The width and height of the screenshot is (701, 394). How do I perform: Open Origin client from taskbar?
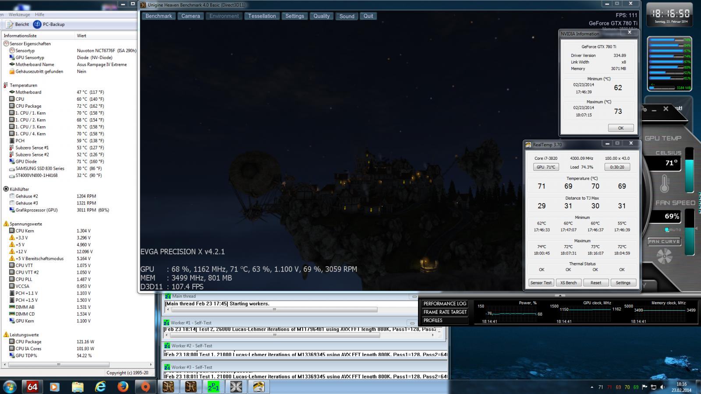pos(145,387)
